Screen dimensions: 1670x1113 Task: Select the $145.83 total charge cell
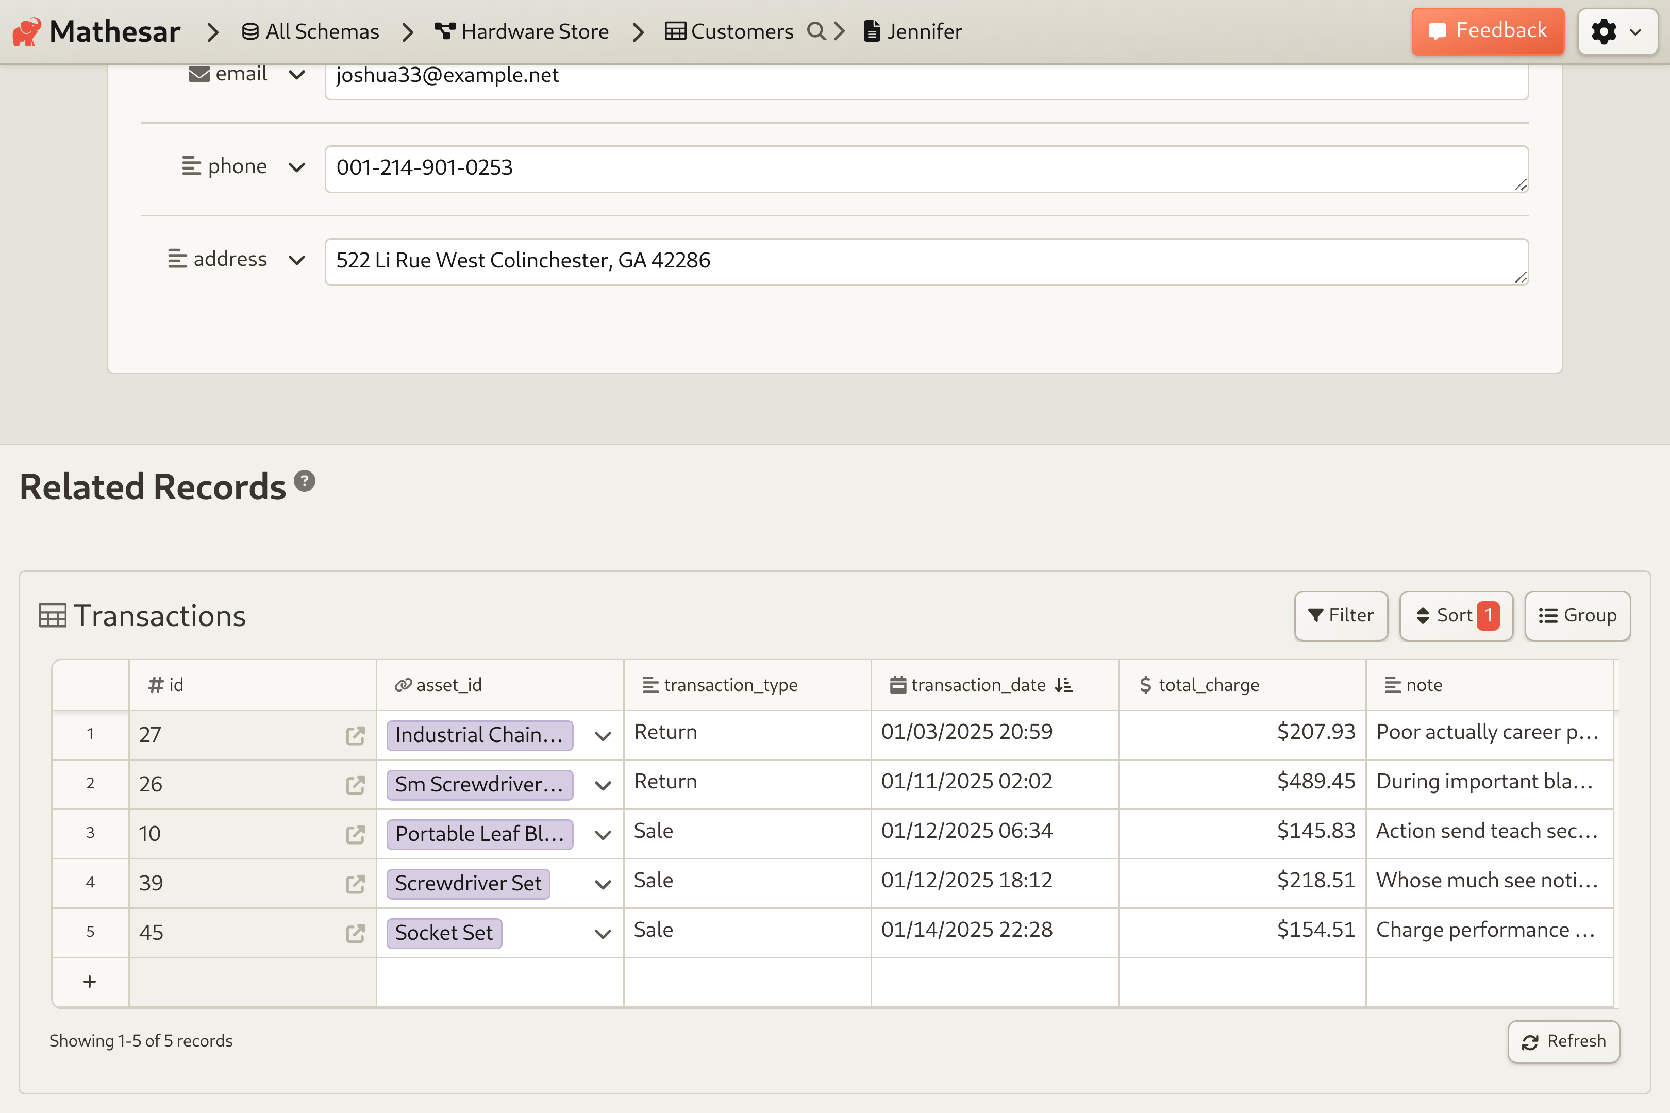point(1242,835)
